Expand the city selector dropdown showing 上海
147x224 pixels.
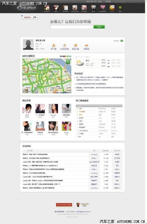[30, 17]
